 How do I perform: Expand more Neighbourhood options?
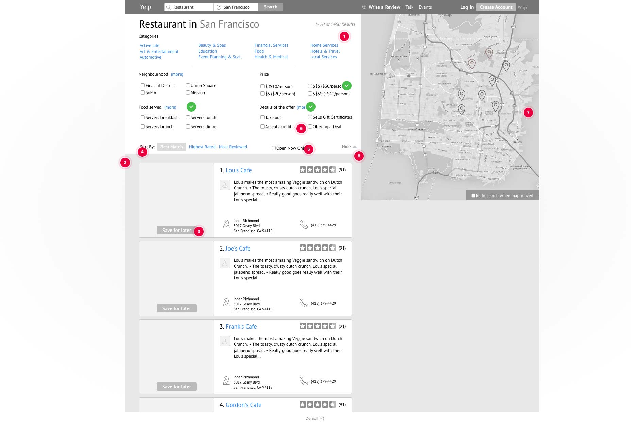click(x=177, y=74)
